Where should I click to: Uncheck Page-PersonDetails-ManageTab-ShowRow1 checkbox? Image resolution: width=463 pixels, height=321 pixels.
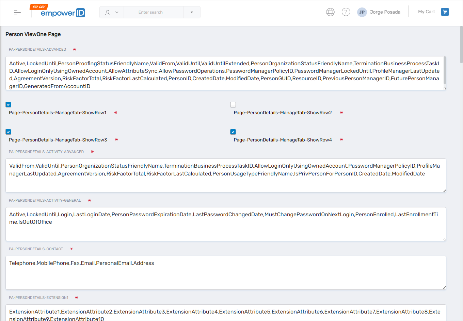point(9,105)
